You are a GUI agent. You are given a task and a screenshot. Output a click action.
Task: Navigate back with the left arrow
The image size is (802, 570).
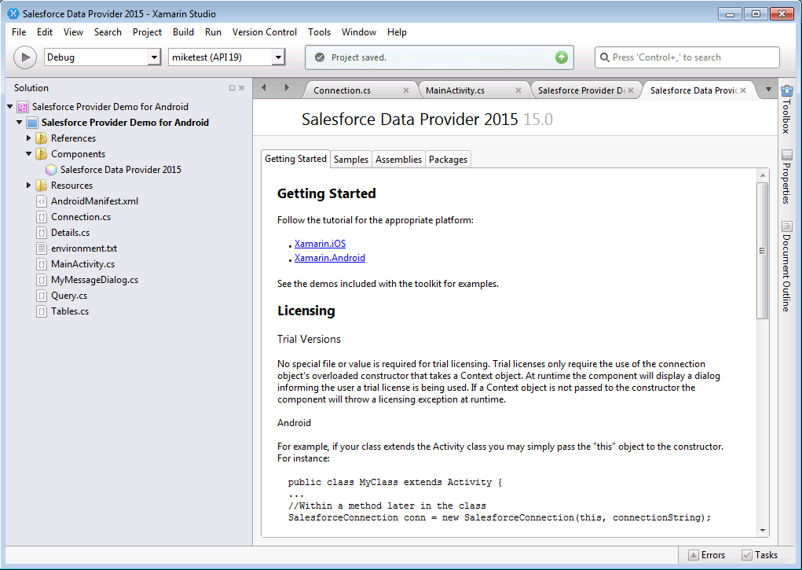pyautogui.click(x=264, y=88)
